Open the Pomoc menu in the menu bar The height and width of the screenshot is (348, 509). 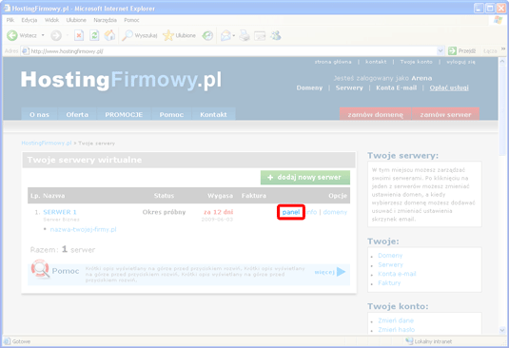click(x=131, y=20)
